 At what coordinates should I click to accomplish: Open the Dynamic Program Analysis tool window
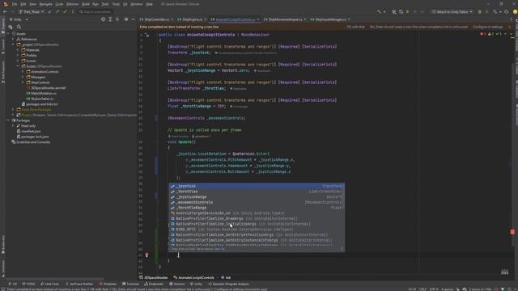(x=228, y=284)
